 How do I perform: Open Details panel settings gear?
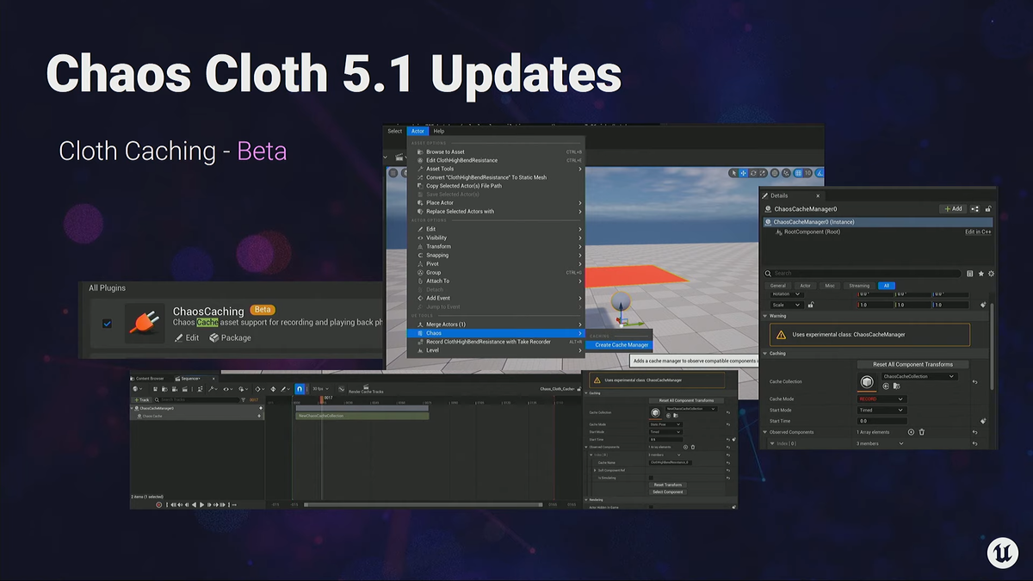pos(991,273)
